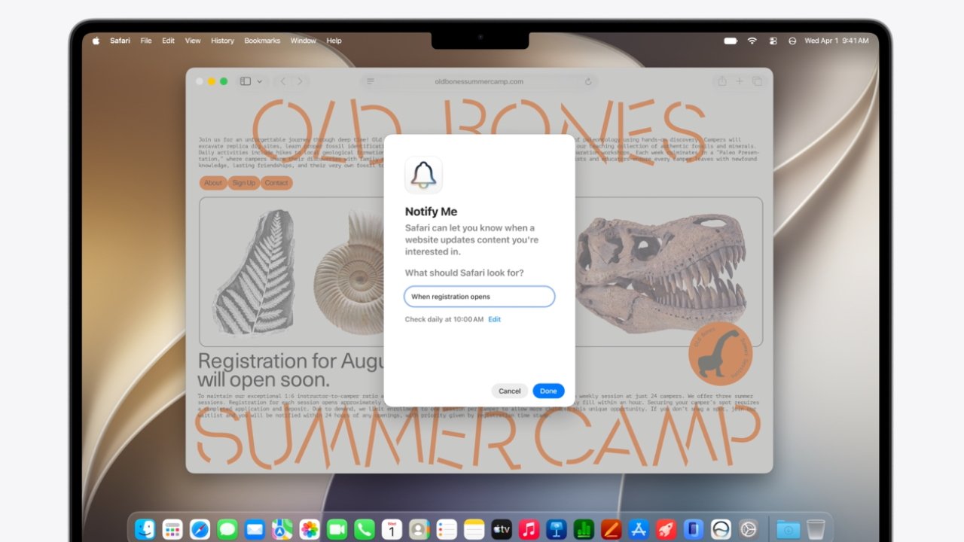
Task: Show tab overview in Safari toolbar
Action: (757, 81)
